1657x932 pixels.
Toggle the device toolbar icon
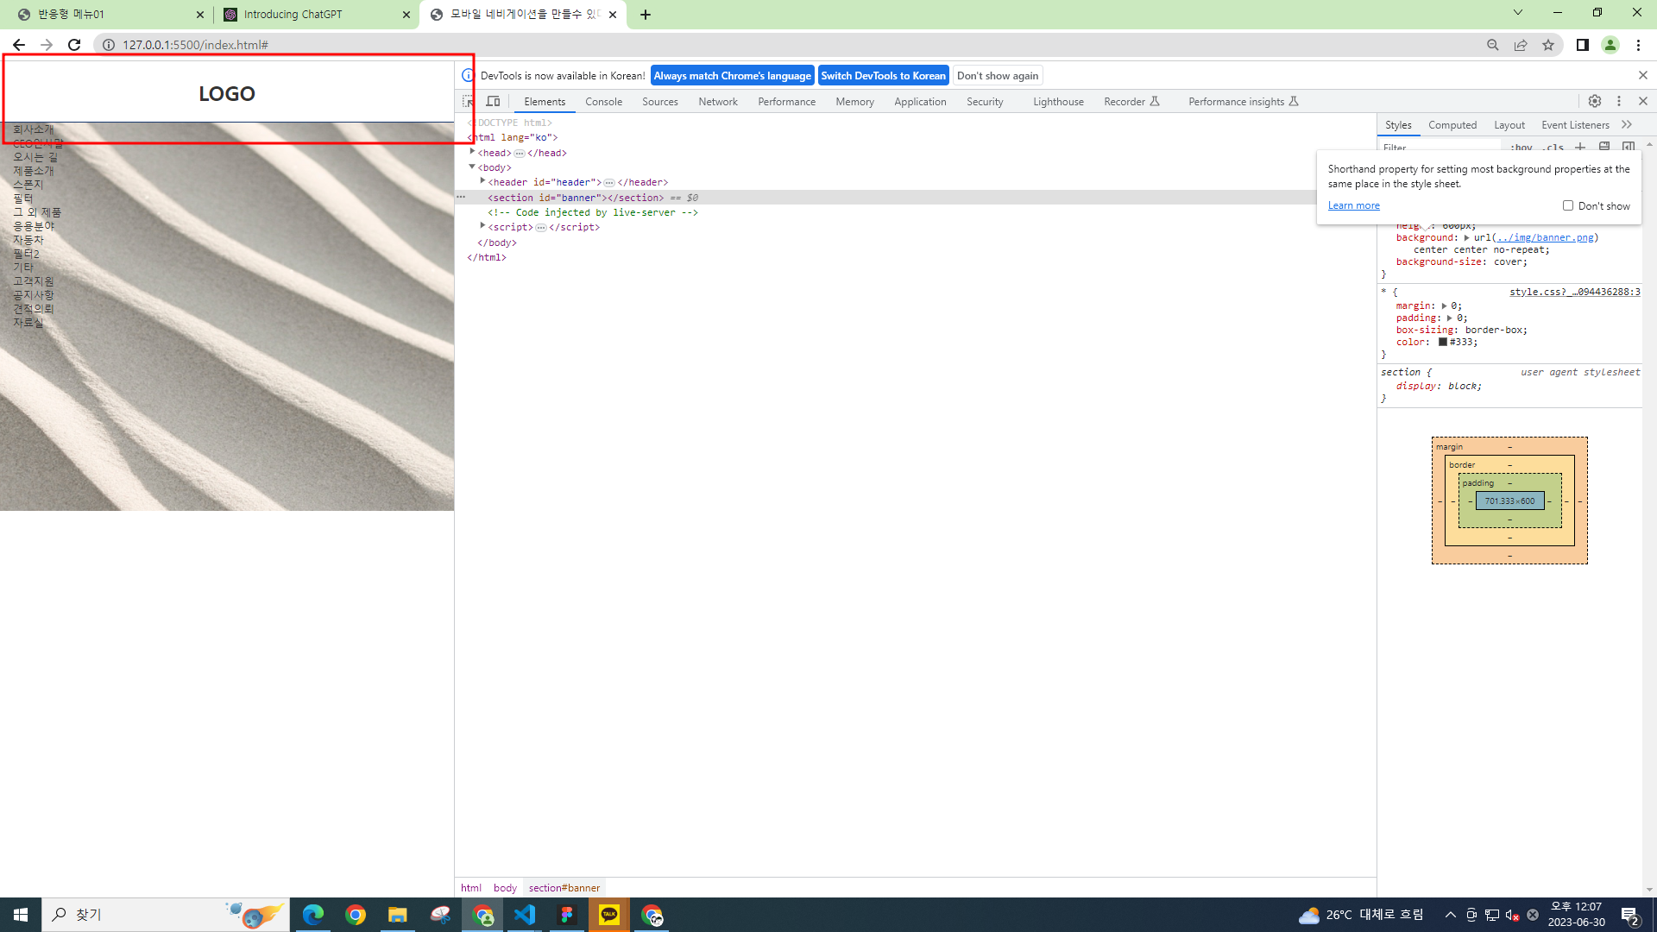click(493, 101)
